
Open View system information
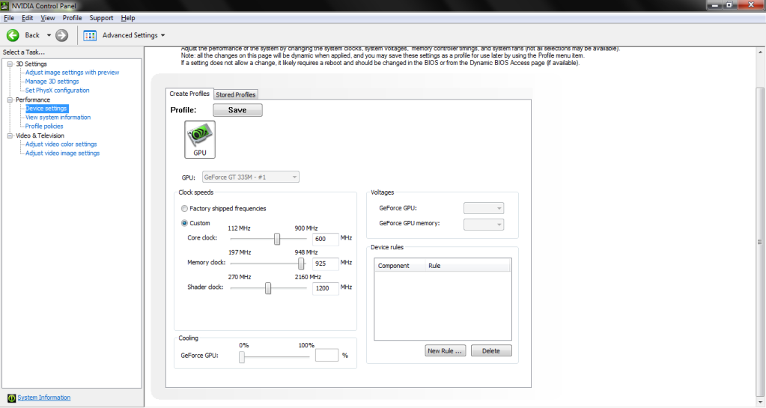tap(58, 118)
